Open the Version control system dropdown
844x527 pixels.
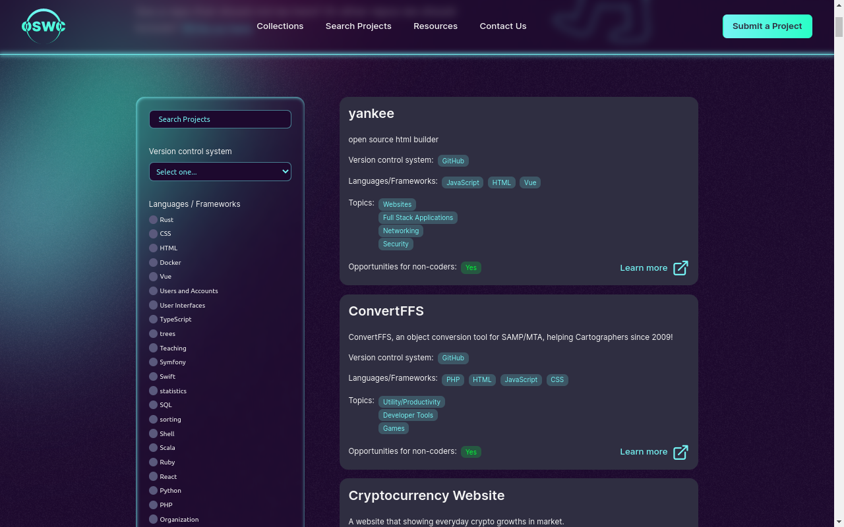coord(220,171)
